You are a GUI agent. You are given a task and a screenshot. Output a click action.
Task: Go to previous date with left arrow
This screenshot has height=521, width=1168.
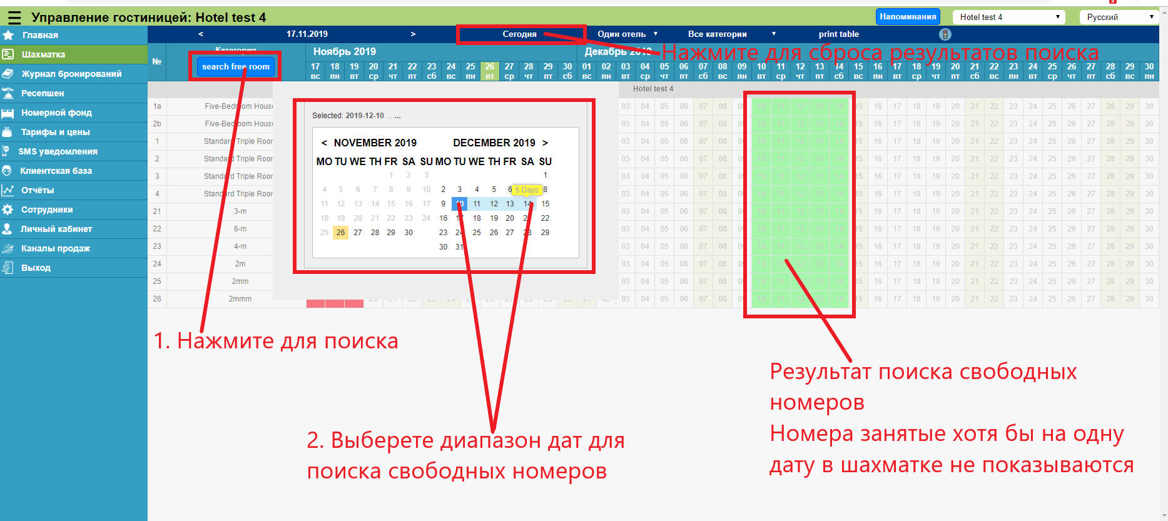click(x=200, y=34)
